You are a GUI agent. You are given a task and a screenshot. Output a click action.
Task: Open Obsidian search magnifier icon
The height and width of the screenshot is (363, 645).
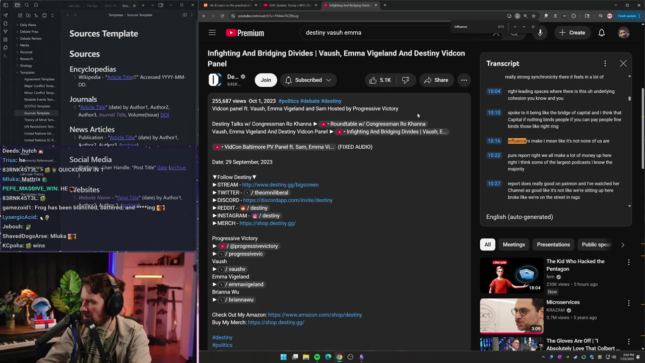(26, 5)
